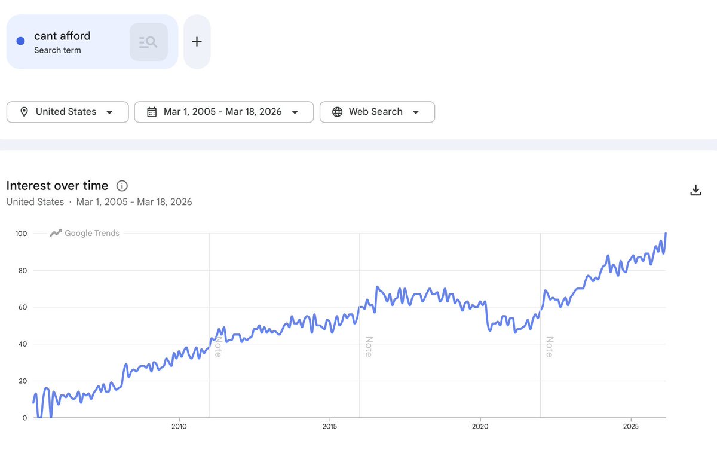Click the search icon in the term chip

(x=148, y=42)
